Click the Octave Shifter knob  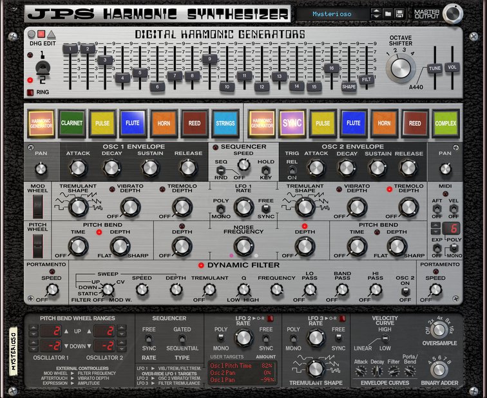pyautogui.click(x=401, y=68)
